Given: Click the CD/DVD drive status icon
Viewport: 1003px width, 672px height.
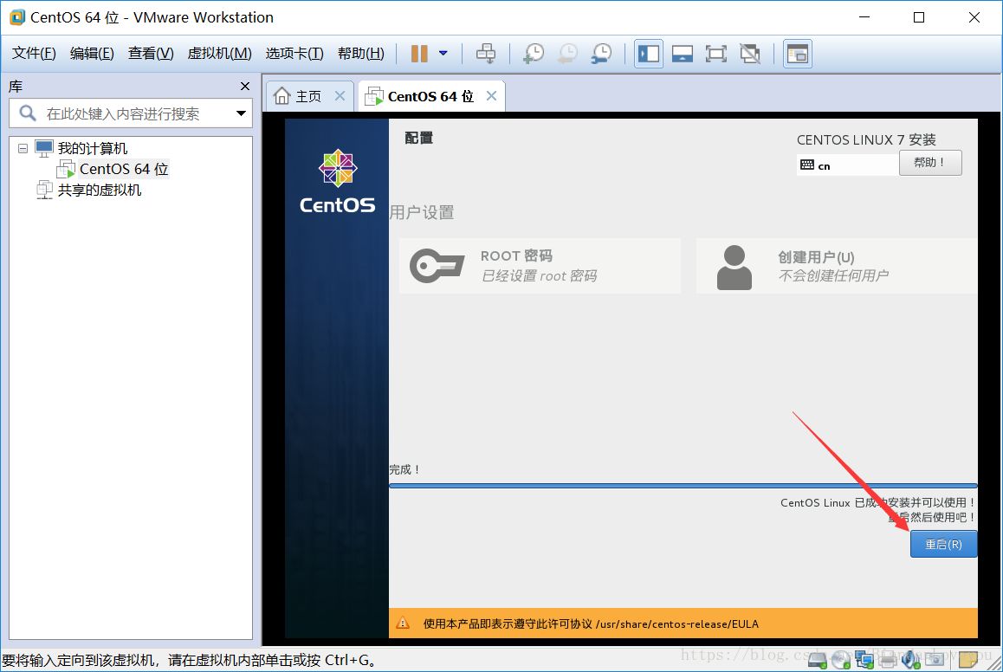Looking at the screenshot, I should pyautogui.click(x=840, y=659).
